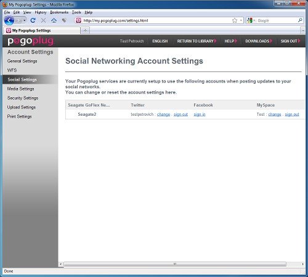The width and height of the screenshot is (308, 277).
Task: Stop page loading with the X icon
Action: pyautogui.click(x=43, y=20)
